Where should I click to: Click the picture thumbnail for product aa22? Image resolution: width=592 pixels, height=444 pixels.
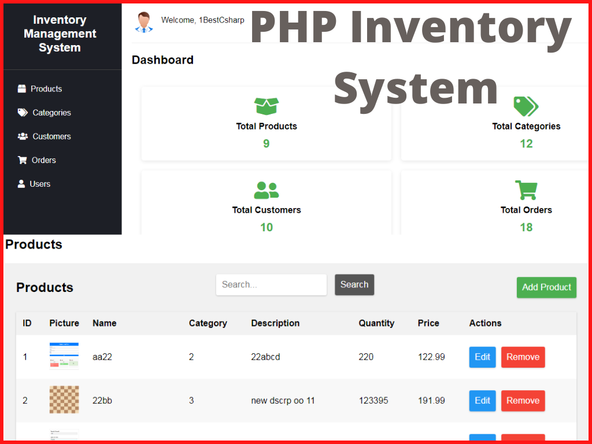click(x=64, y=357)
